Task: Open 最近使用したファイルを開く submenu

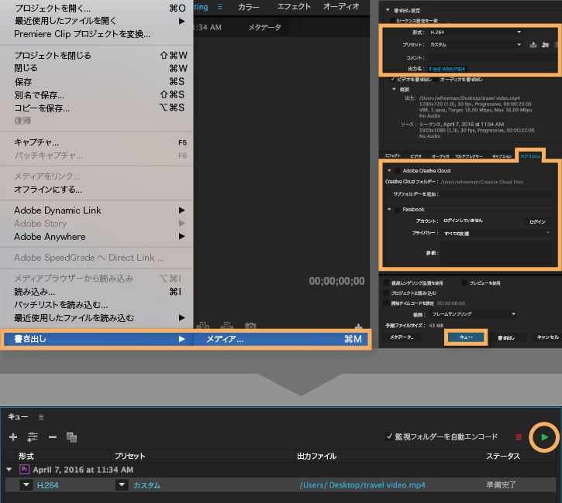Action: pyautogui.click(x=97, y=21)
